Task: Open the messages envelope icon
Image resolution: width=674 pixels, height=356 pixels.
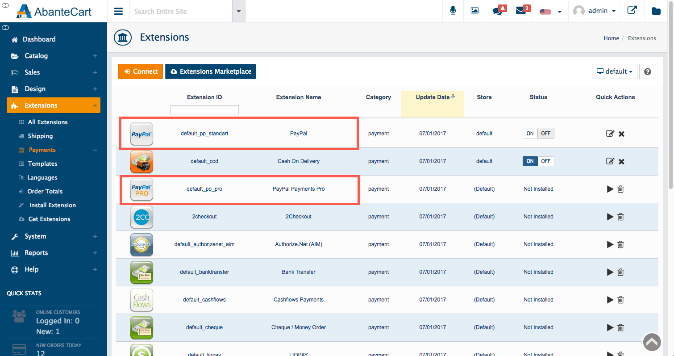Action: click(x=522, y=11)
